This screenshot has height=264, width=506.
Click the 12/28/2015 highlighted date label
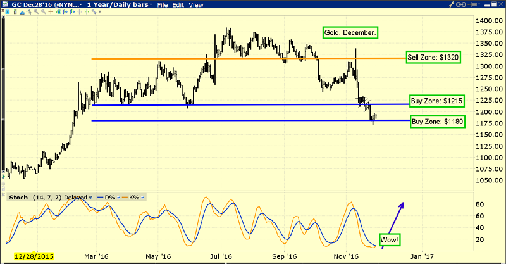[34, 256]
